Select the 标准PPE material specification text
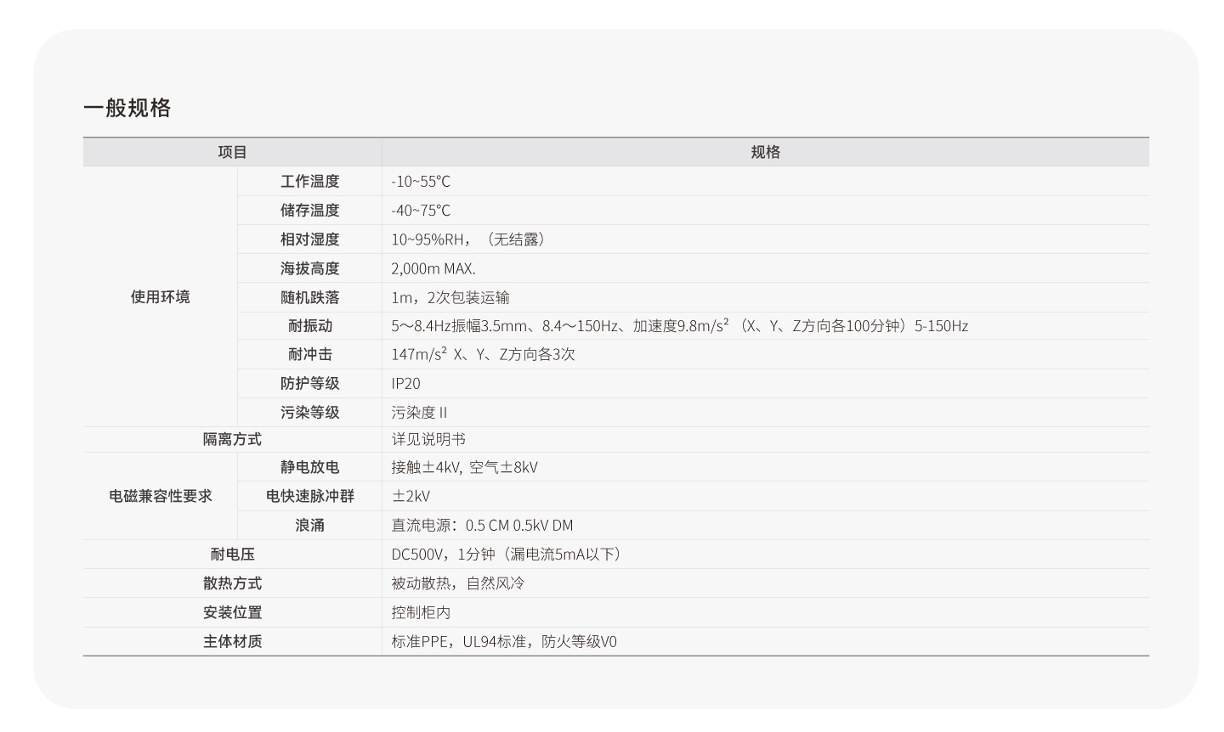The height and width of the screenshot is (732, 1224). click(501, 642)
